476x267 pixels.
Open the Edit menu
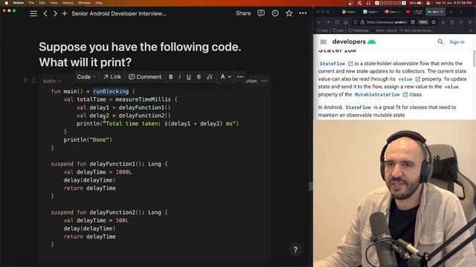tap(42, 3)
